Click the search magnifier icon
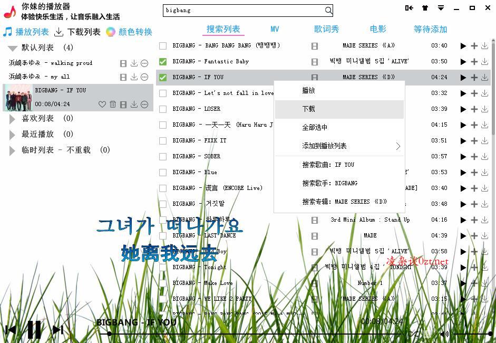Image resolution: width=496 pixels, height=343 pixels. click(x=329, y=11)
